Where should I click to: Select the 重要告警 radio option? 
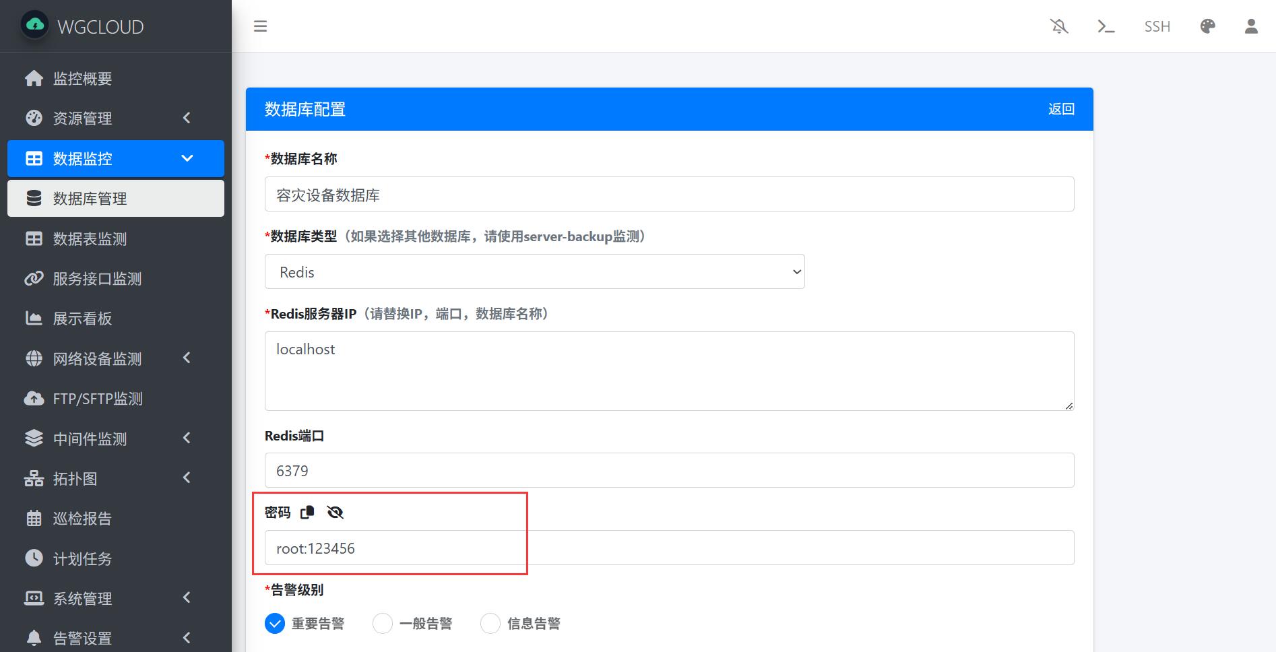point(275,624)
